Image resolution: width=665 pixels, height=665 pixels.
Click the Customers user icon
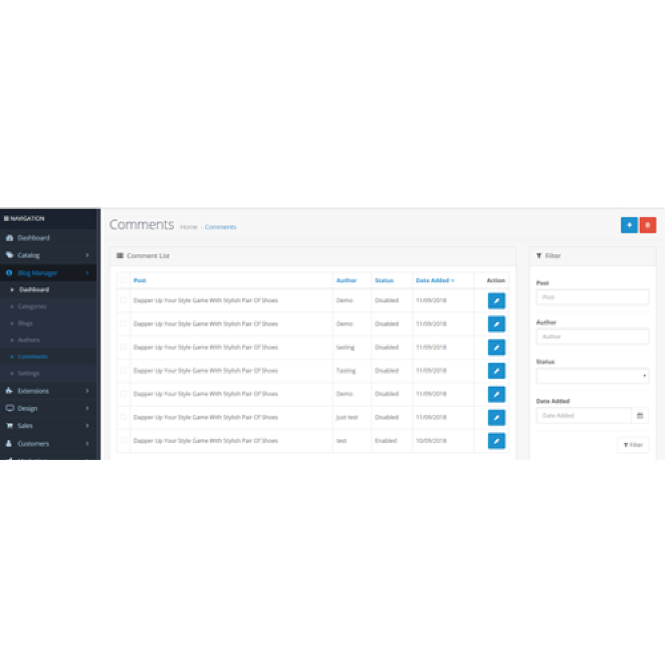(x=9, y=444)
